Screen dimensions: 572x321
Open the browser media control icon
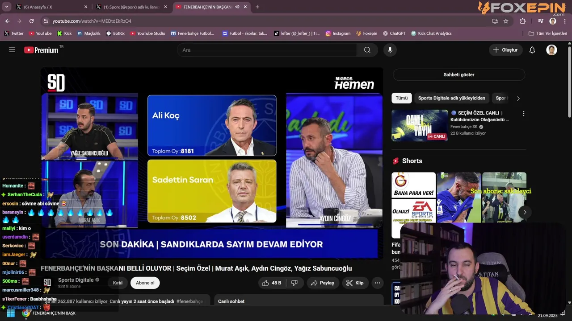tap(541, 21)
